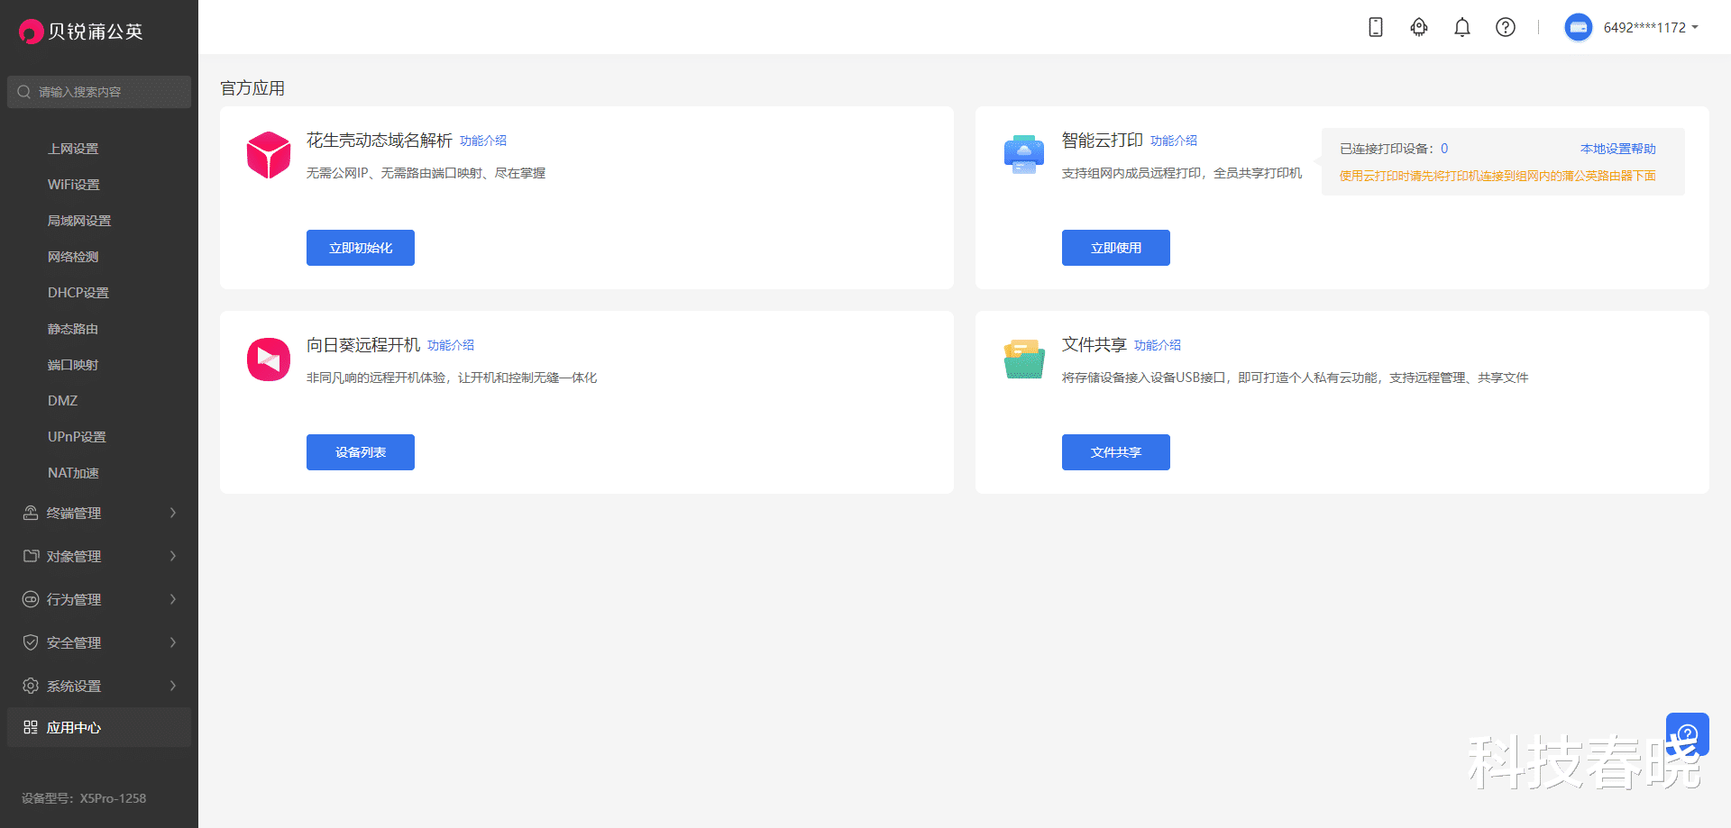Select 应用中心 in the sidebar
The image size is (1731, 828).
[99, 727]
